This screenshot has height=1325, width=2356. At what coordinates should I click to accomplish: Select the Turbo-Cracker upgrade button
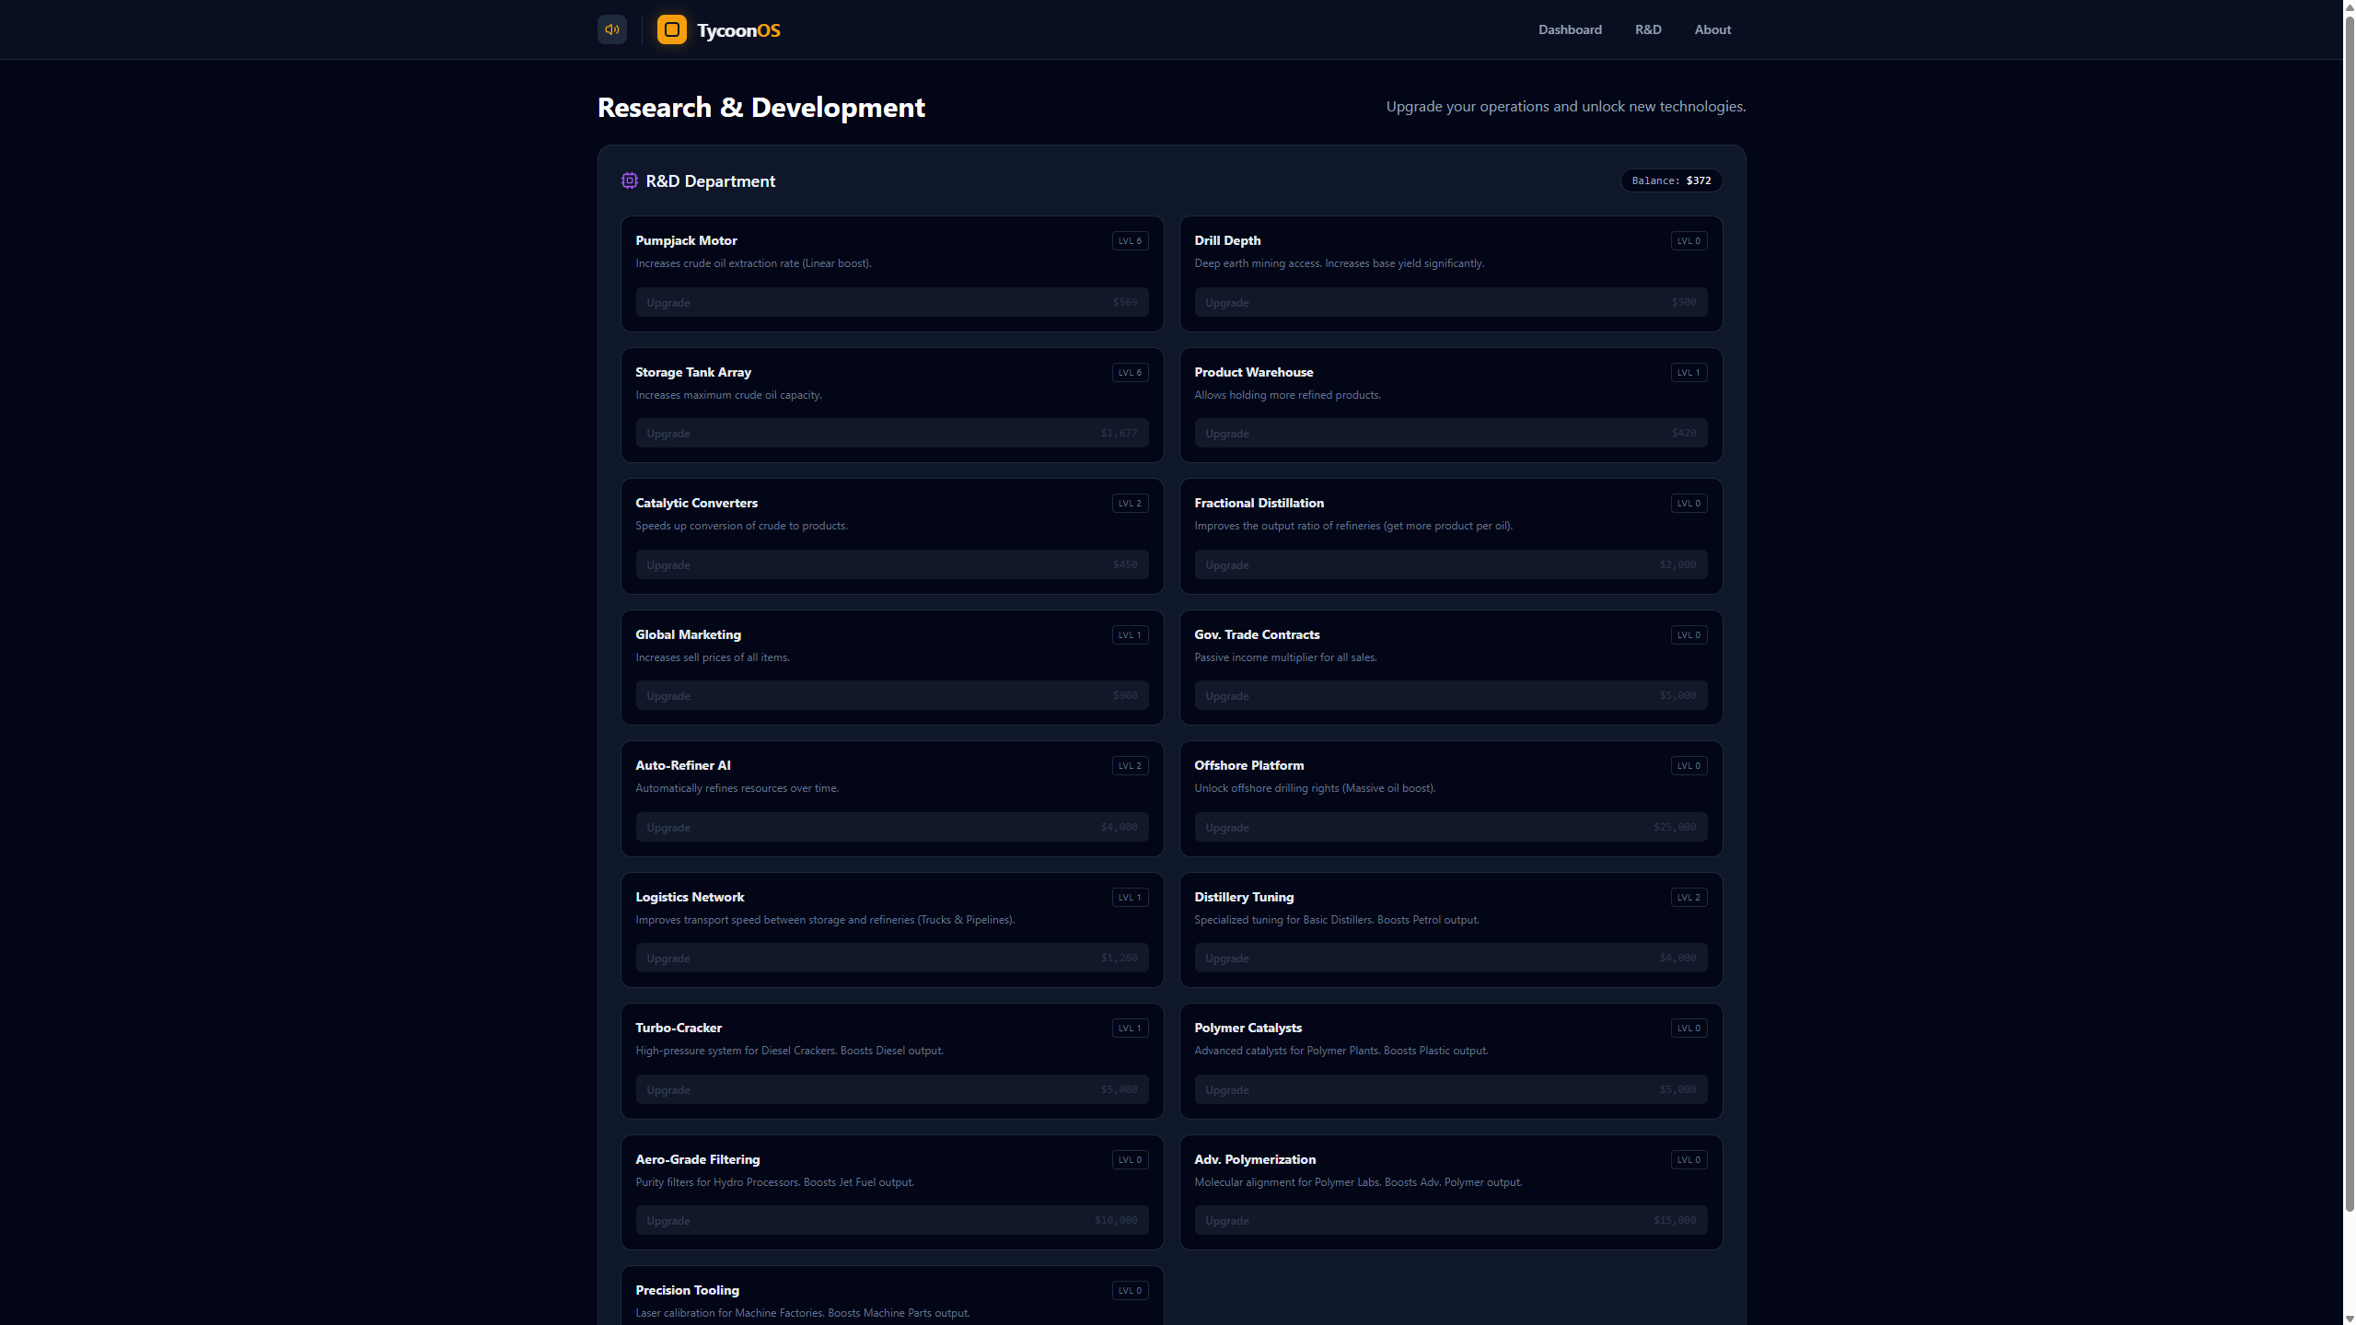point(890,1089)
